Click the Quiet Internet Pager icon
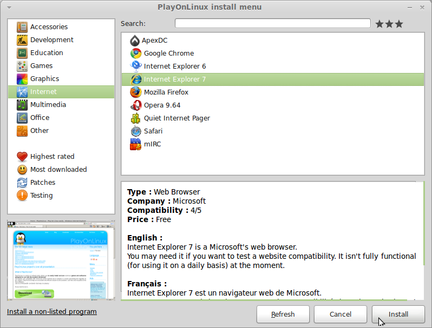This screenshot has height=328, width=432. coord(135,118)
